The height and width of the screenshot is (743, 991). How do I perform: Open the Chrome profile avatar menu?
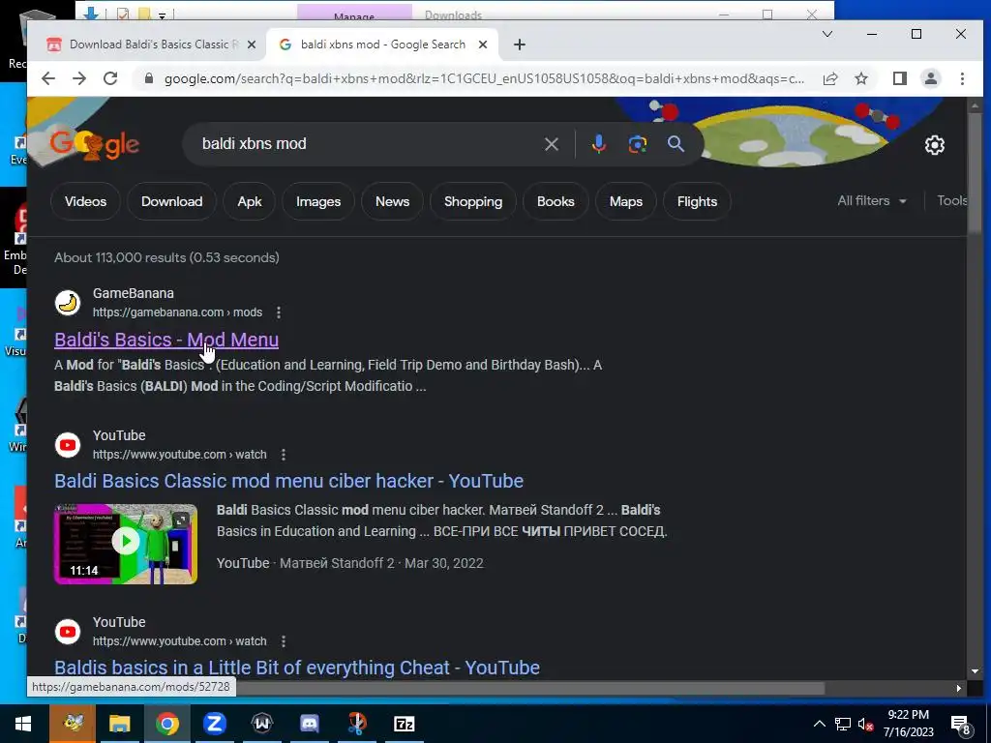(931, 78)
